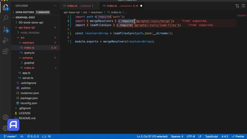Open package.json file

pos(29,98)
